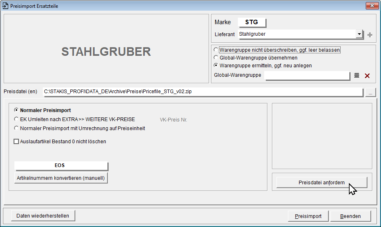
Task: Click Daten wiederherstellen button
Action: pyautogui.click(x=43, y=216)
